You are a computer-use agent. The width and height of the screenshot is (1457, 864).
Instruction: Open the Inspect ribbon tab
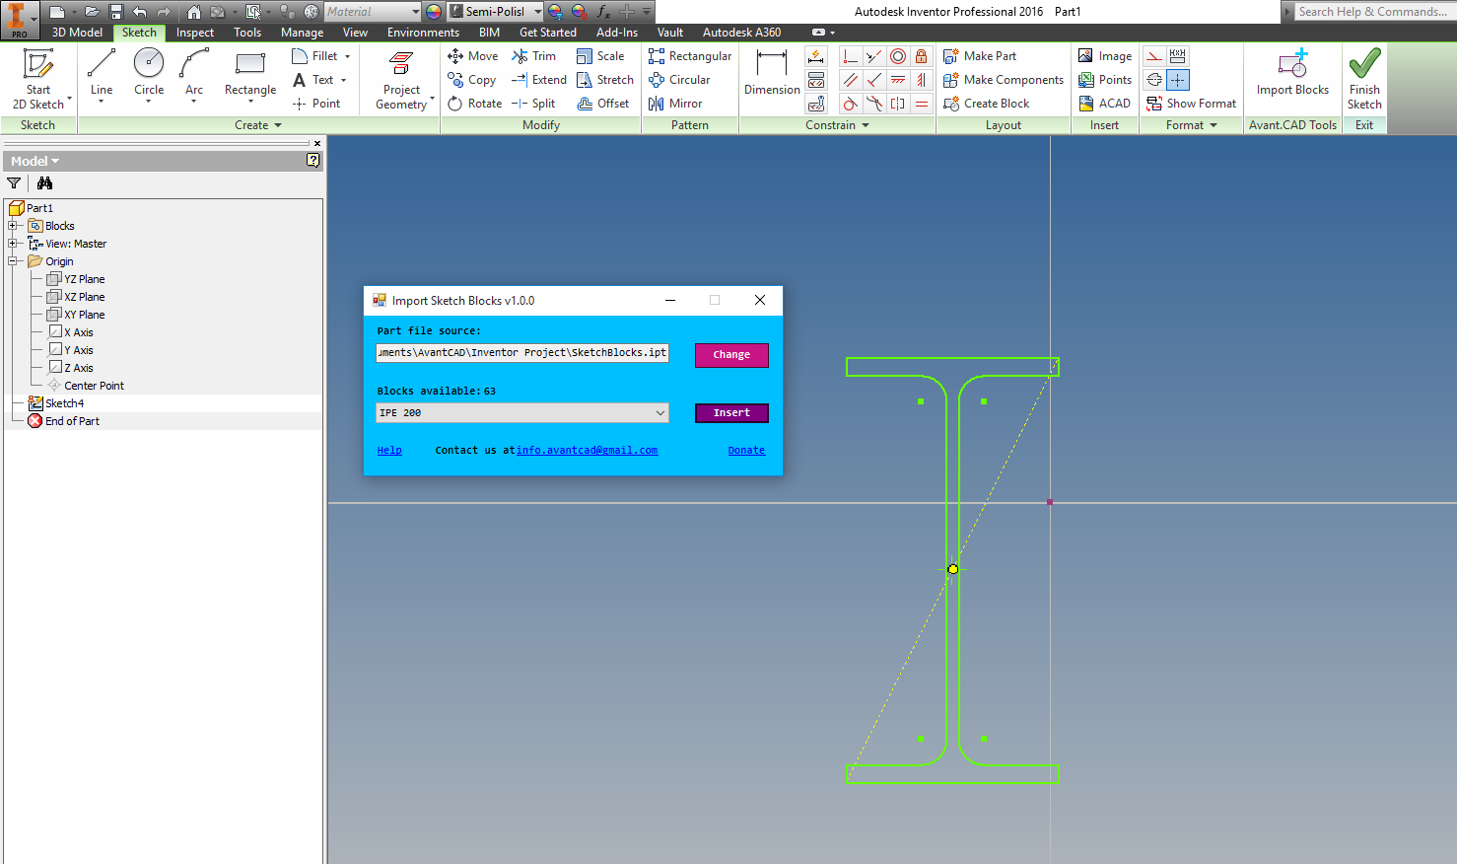pos(194,33)
